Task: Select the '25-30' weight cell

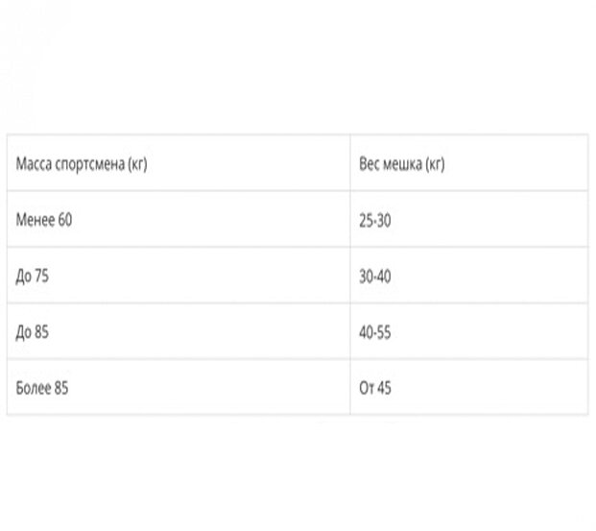Action: pos(469,219)
